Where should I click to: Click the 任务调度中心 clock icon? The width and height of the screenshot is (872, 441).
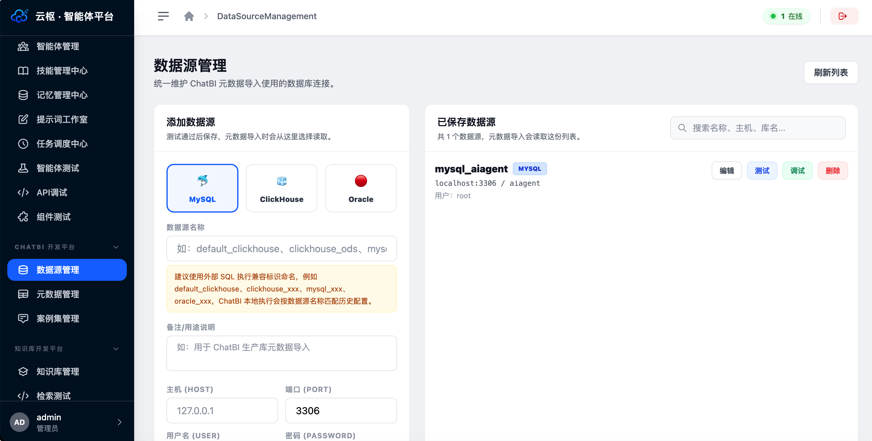[x=23, y=144]
